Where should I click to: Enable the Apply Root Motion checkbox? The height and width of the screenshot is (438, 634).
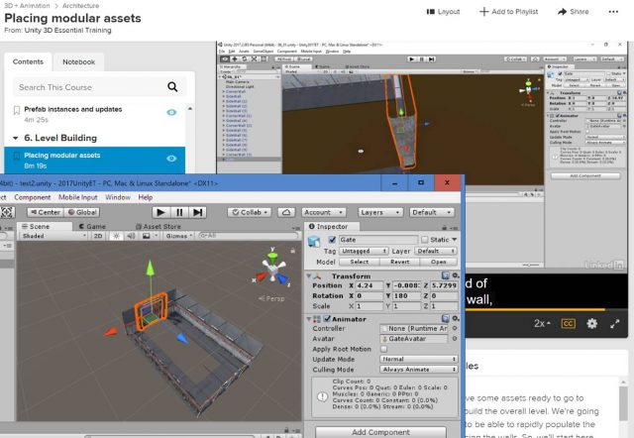(x=383, y=349)
